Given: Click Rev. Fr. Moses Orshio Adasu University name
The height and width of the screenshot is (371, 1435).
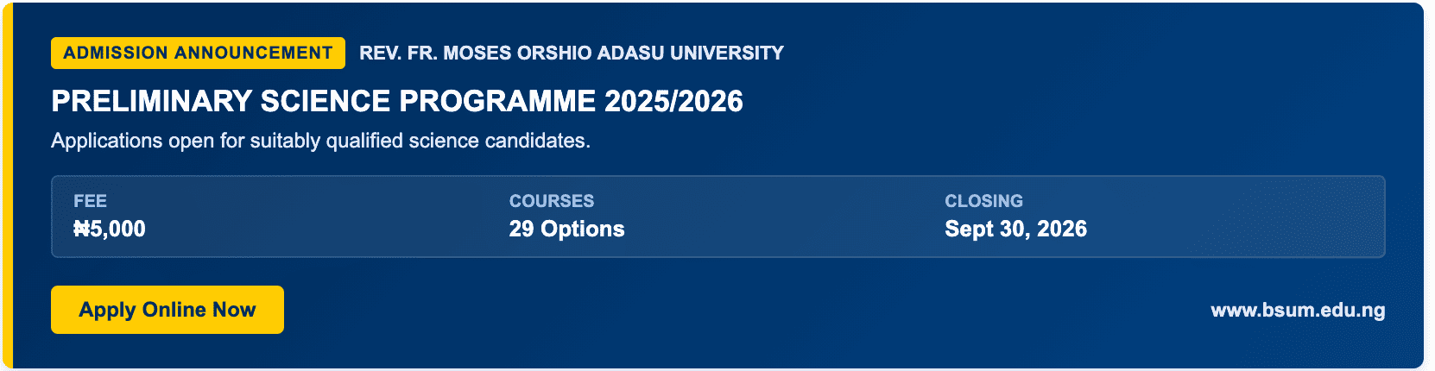Looking at the screenshot, I should (x=572, y=53).
